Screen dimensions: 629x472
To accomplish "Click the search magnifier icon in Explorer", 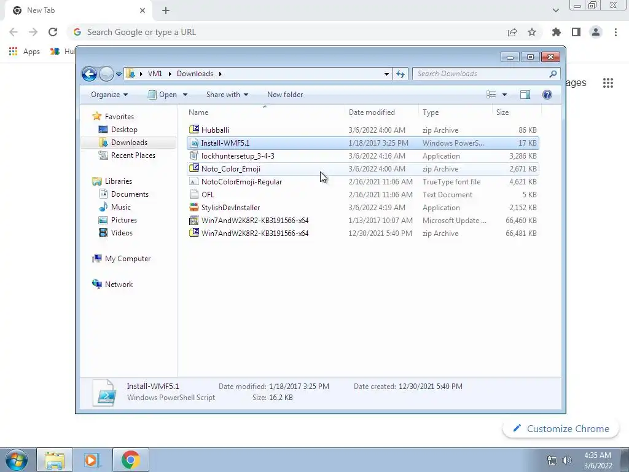I will tap(553, 74).
